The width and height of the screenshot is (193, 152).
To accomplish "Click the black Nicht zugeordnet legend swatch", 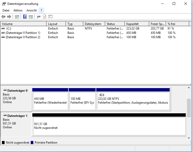I will coord(3,143).
